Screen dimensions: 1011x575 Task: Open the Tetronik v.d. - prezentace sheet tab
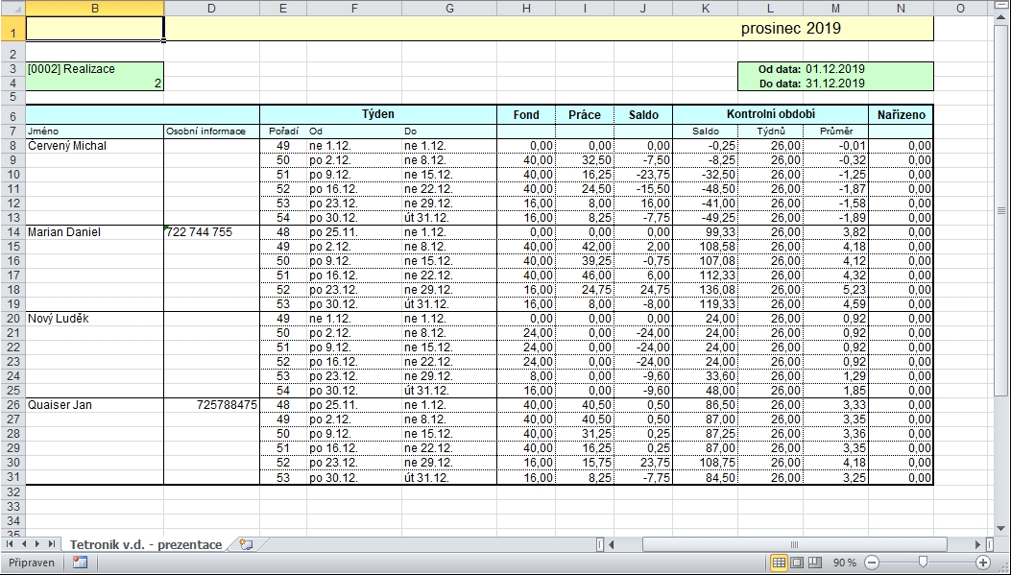146,544
